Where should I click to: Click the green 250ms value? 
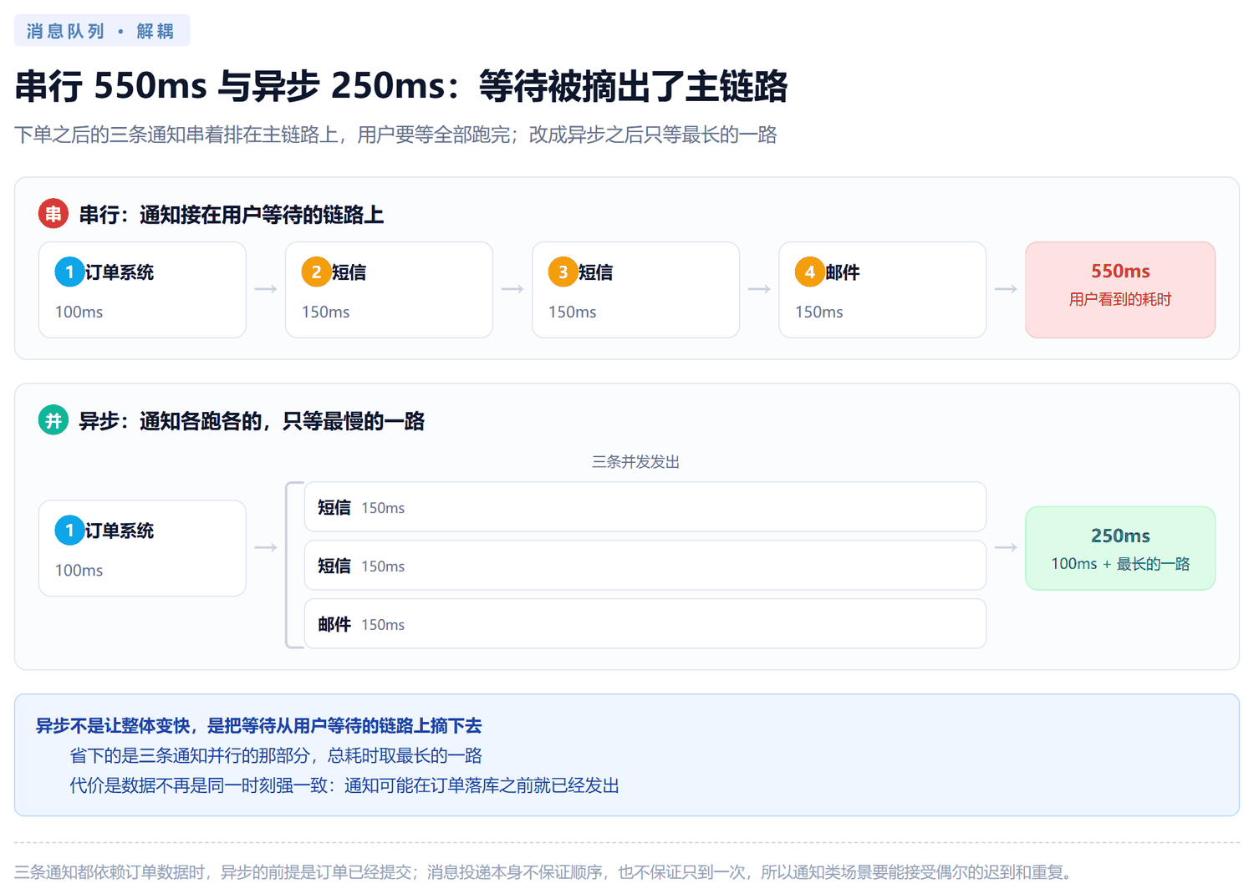[x=1120, y=536]
